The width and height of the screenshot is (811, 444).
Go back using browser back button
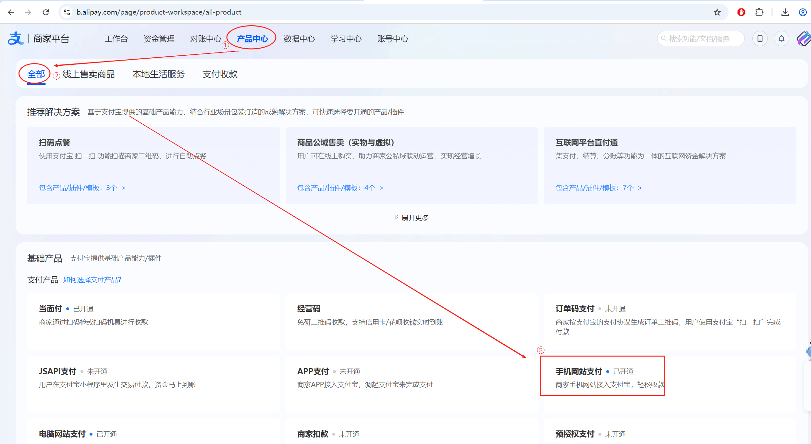[11, 12]
